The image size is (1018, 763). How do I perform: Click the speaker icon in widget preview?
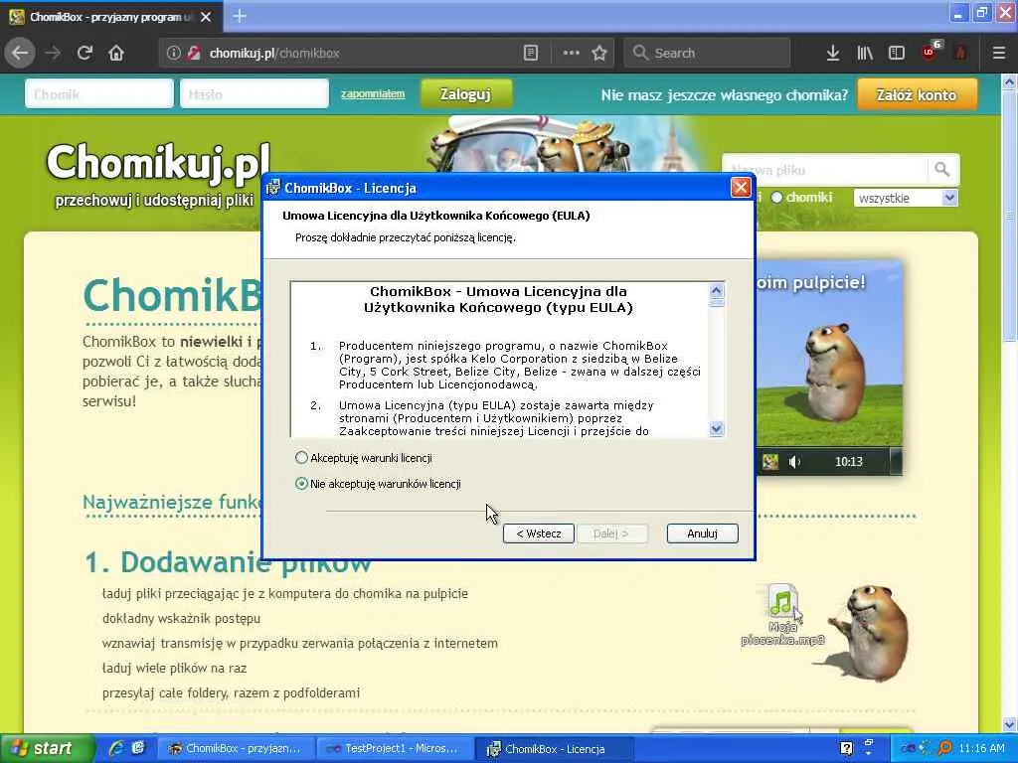(794, 462)
